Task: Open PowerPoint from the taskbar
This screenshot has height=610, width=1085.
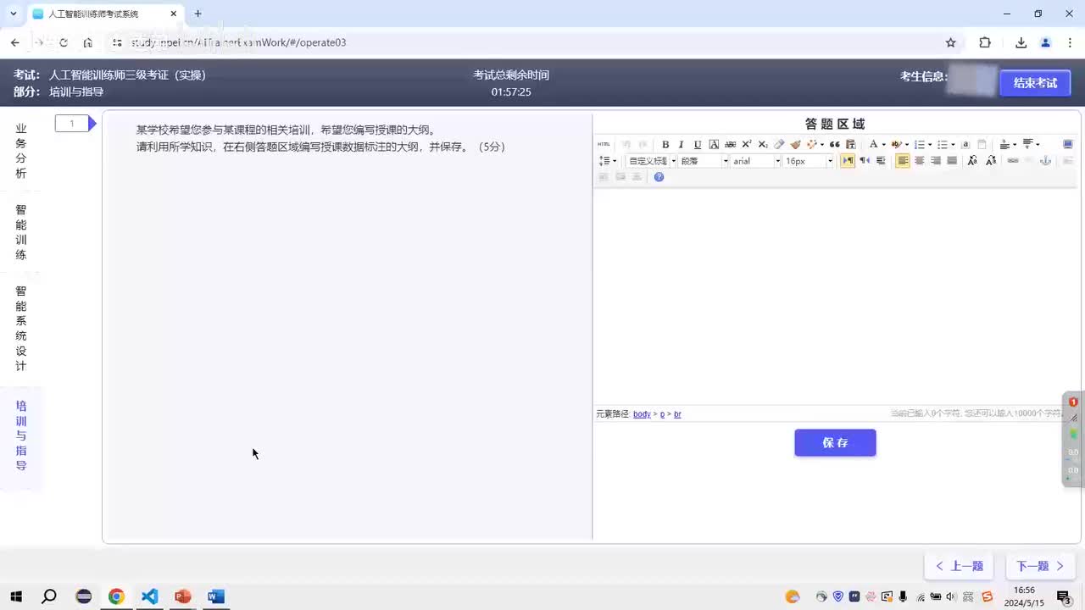Action: click(182, 596)
